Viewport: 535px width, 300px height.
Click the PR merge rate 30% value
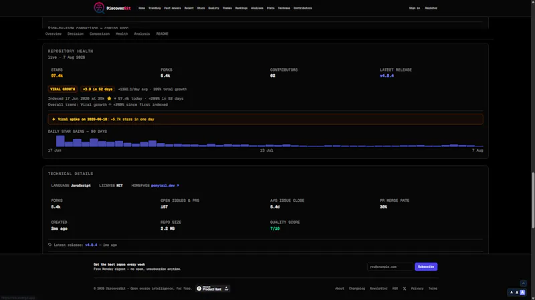coord(383,207)
